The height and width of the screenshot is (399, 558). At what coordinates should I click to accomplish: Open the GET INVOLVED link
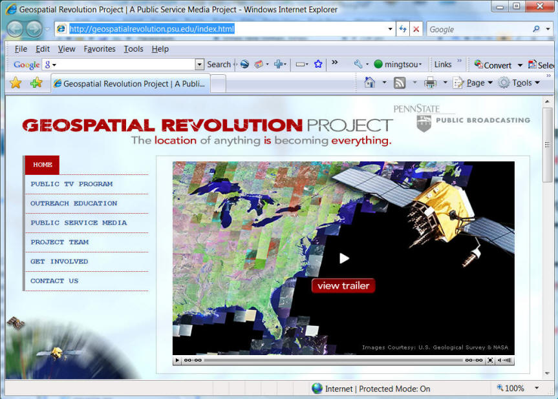click(59, 261)
